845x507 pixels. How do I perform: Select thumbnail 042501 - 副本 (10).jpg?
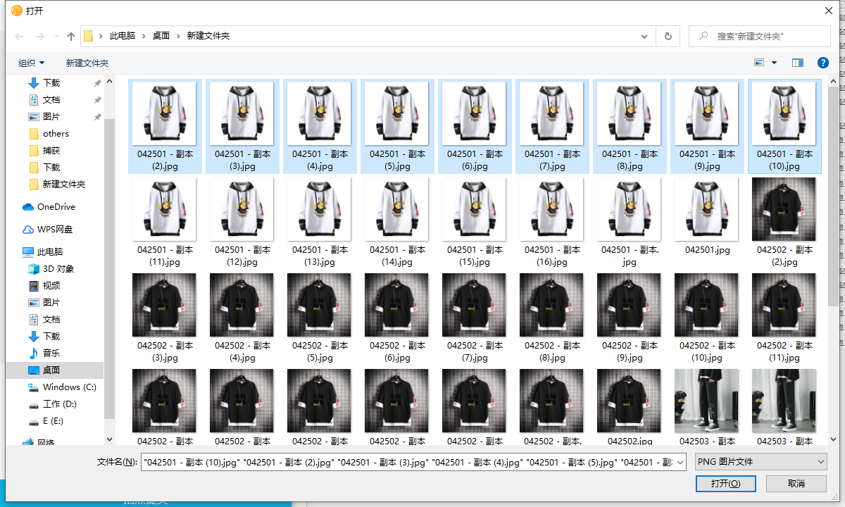tap(785, 113)
